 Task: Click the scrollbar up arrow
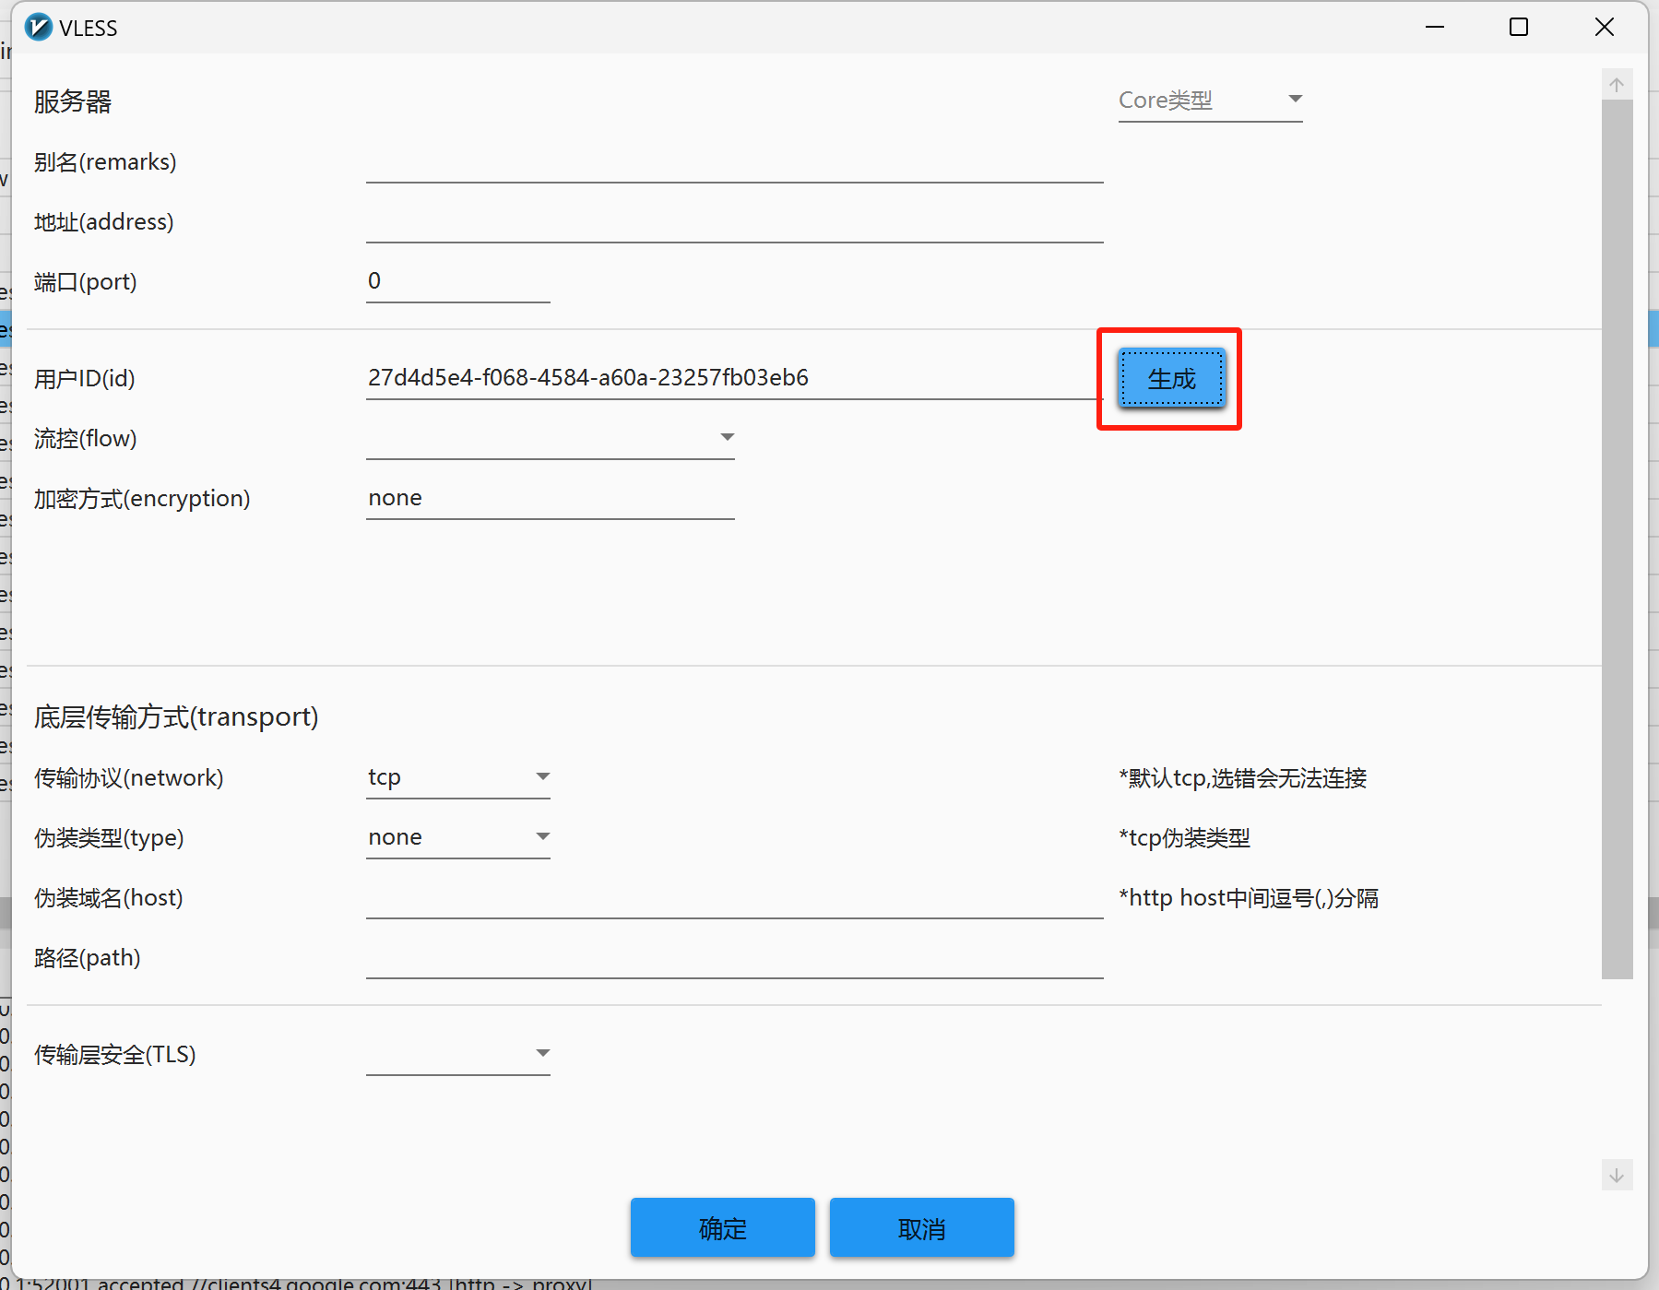[1617, 85]
